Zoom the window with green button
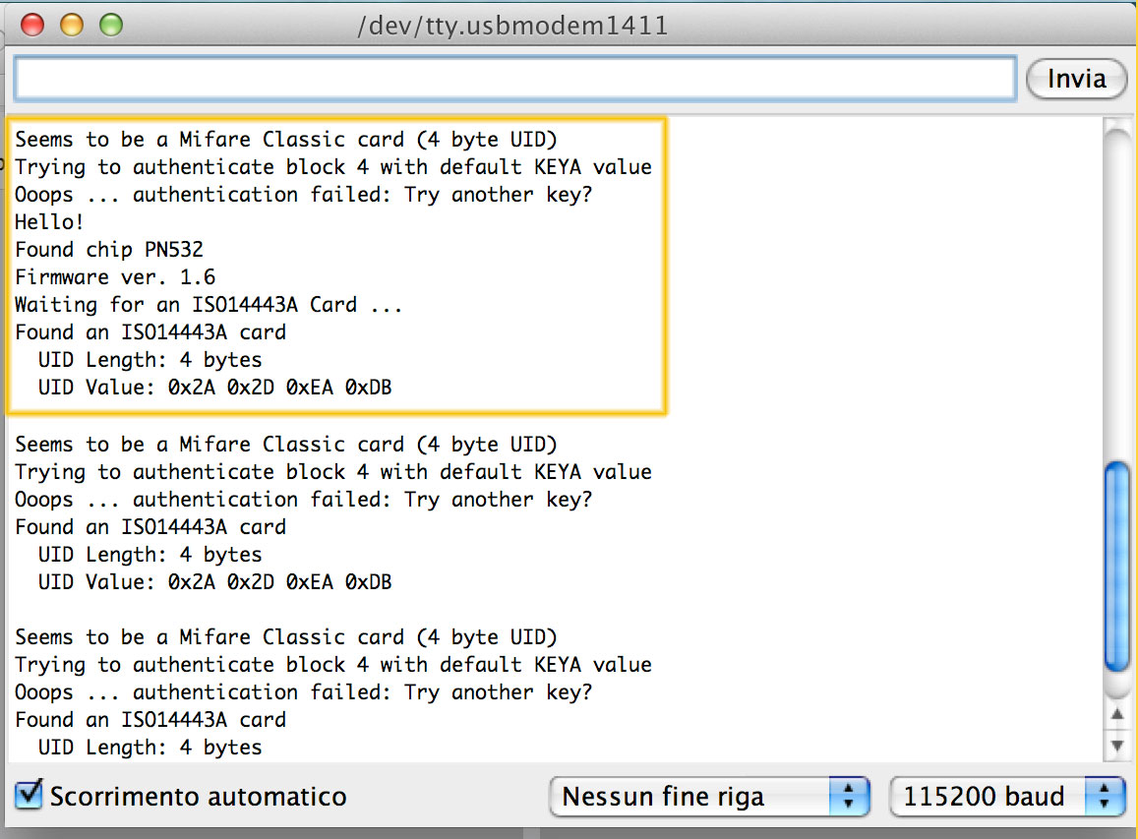The image size is (1138, 839). tap(111, 25)
